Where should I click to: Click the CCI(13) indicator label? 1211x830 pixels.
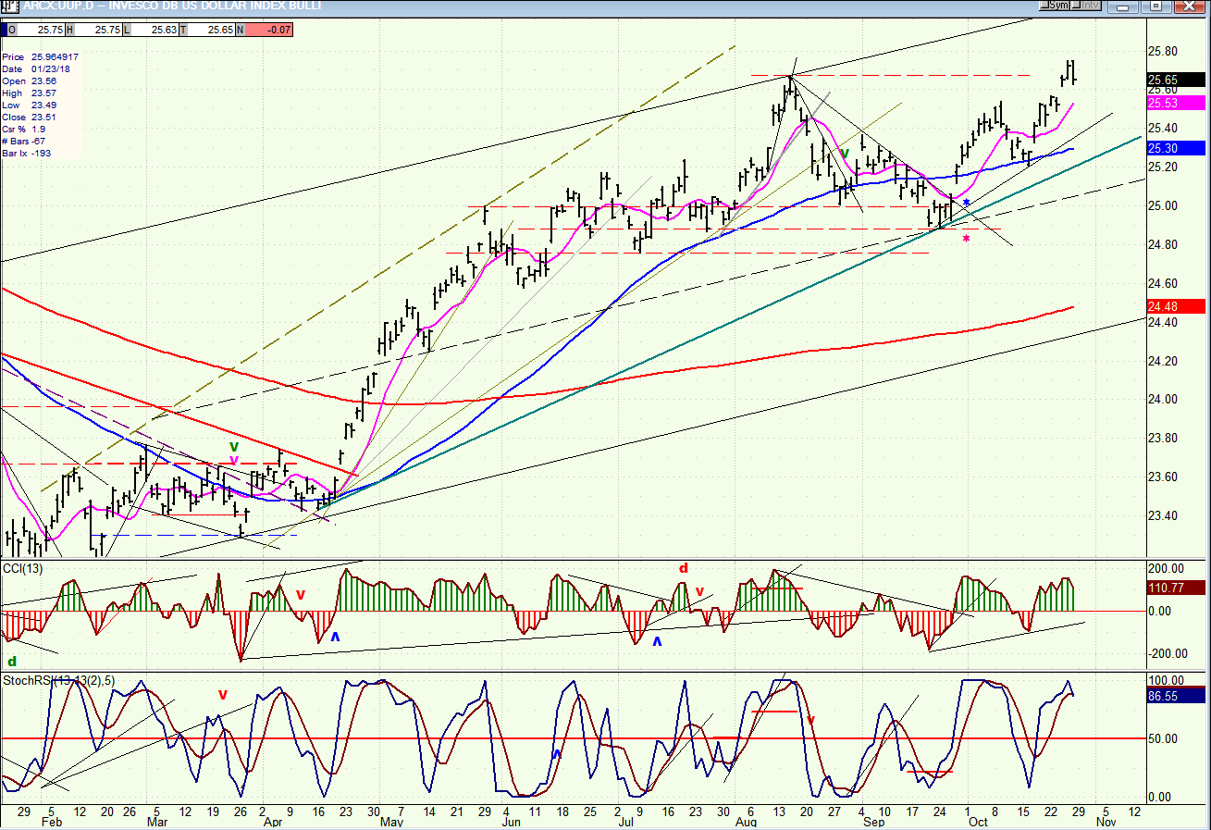coord(19,566)
